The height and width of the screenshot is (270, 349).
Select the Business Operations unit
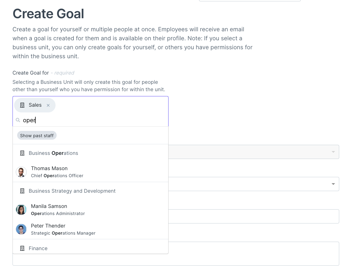pos(53,153)
